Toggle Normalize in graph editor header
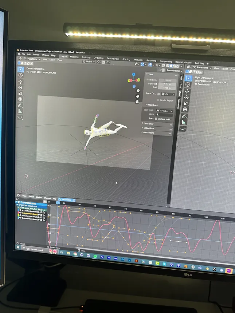Image resolution: width=235 pixels, height=313 pixels. tap(67, 200)
